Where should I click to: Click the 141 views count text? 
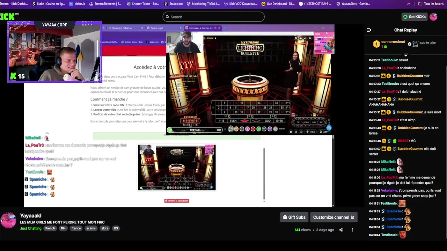(302, 230)
